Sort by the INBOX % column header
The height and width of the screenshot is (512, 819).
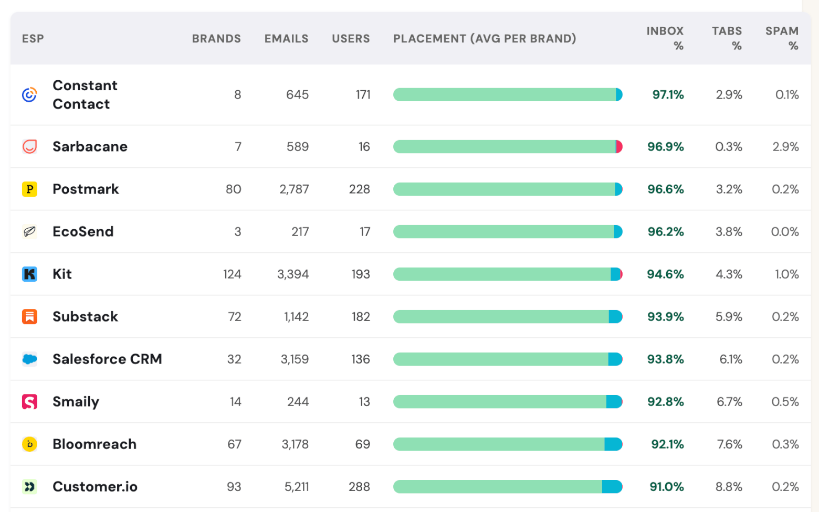click(665, 38)
